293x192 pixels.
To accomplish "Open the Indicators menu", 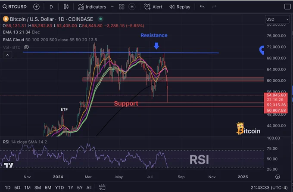I will pyautogui.click(x=92, y=7).
